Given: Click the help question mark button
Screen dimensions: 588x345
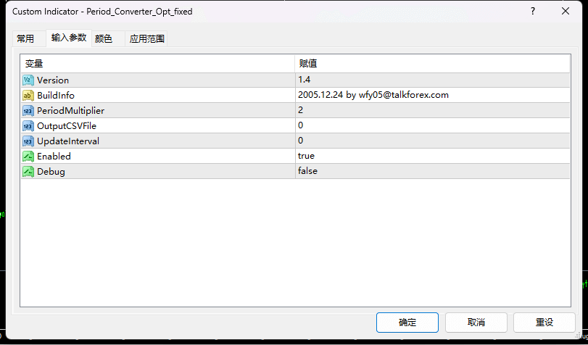Looking at the screenshot, I should tap(533, 12).
